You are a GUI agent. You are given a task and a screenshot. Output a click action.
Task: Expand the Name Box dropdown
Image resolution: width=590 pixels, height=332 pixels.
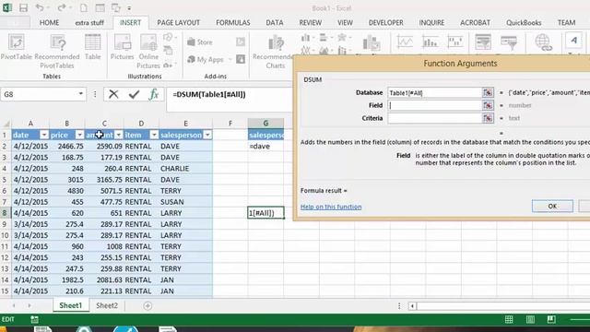pos(80,94)
